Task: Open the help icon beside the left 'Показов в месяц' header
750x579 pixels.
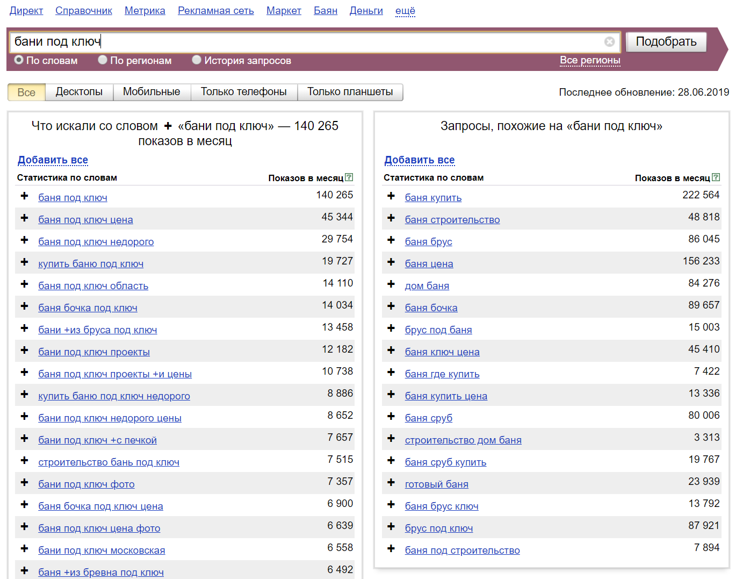Action: (349, 177)
